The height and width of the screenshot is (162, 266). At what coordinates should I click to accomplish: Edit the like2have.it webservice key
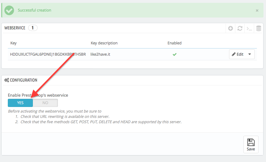[x=238, y=54]
